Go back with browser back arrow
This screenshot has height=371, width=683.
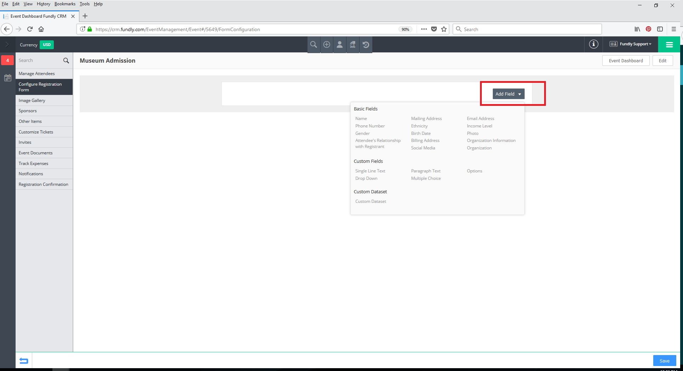[x=7, y=29]
